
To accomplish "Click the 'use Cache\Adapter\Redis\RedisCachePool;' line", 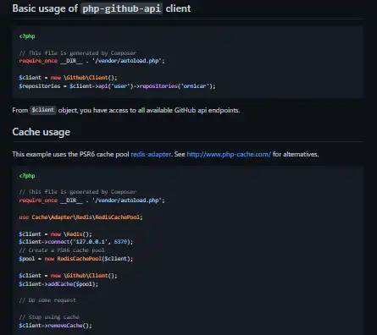I will 80,217.
